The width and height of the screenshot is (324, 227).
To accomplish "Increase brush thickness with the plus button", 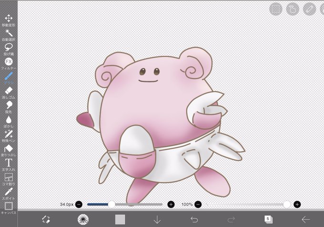I will pos(171,205).
